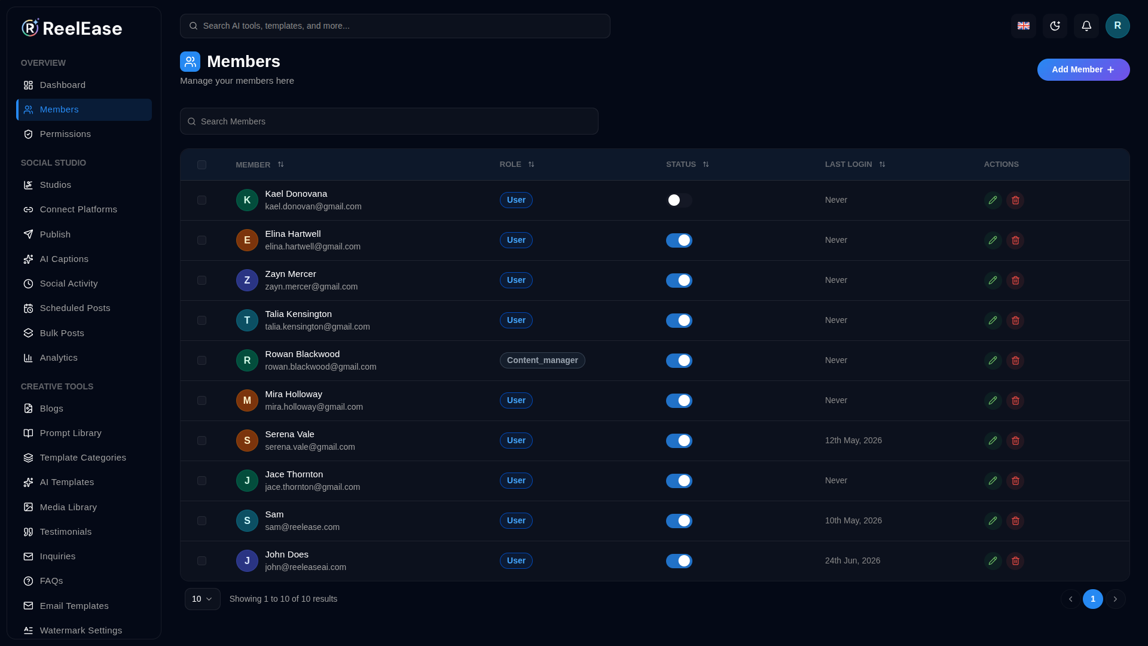Click the email john@reeleaseai.com
The height and width of the screenshot is (646, 1148).
click(x=306, y=567)
